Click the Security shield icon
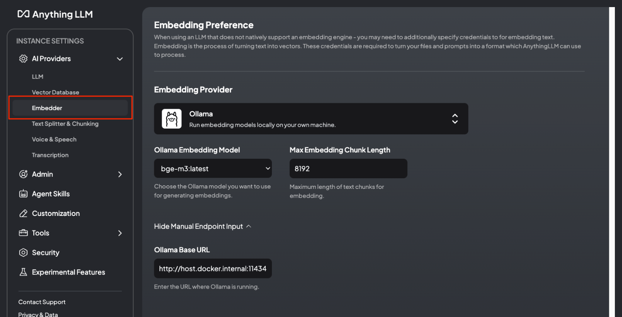Viewport: 622px width, 317px height. [x=24, y=253]
